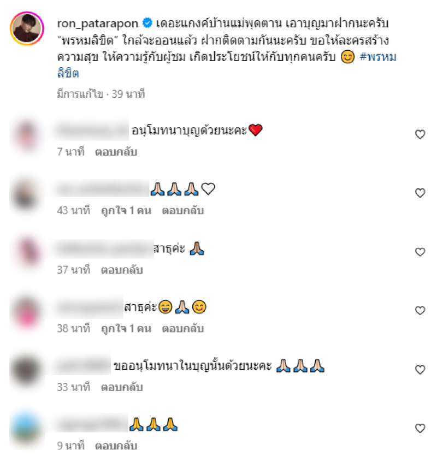Screen dimensions: 437x462
Task: Reply to the 9-minute-old comment
Action: tap(116, 446)
